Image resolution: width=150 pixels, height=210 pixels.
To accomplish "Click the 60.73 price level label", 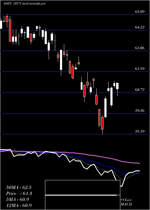I will [x=140, y=89].
